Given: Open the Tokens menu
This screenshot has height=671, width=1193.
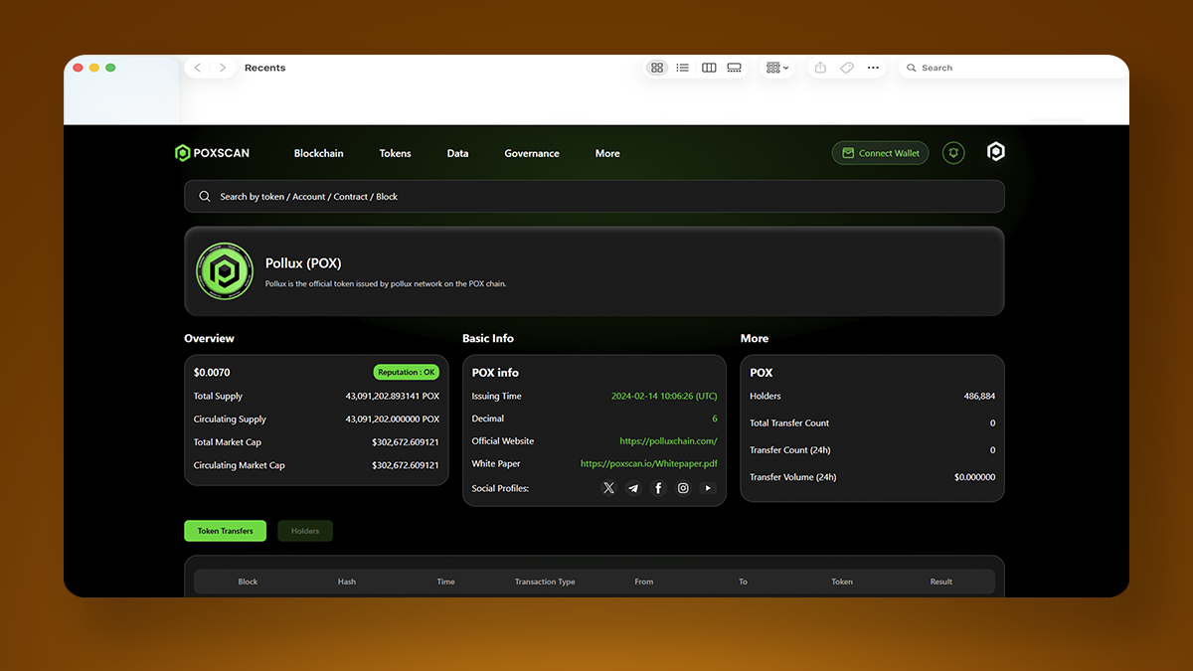Looking at the screenshot, I should [395, 153].
